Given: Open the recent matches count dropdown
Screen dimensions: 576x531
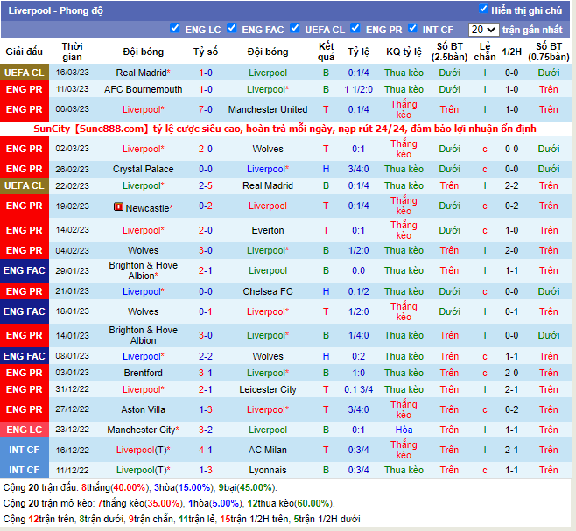Looking at the screenshot, I should 483,30.
